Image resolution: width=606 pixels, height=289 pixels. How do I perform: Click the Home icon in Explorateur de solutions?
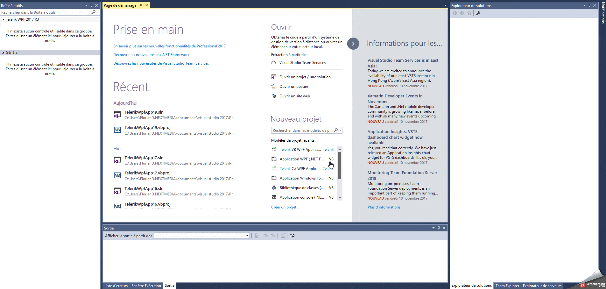[x=469, y=13]
